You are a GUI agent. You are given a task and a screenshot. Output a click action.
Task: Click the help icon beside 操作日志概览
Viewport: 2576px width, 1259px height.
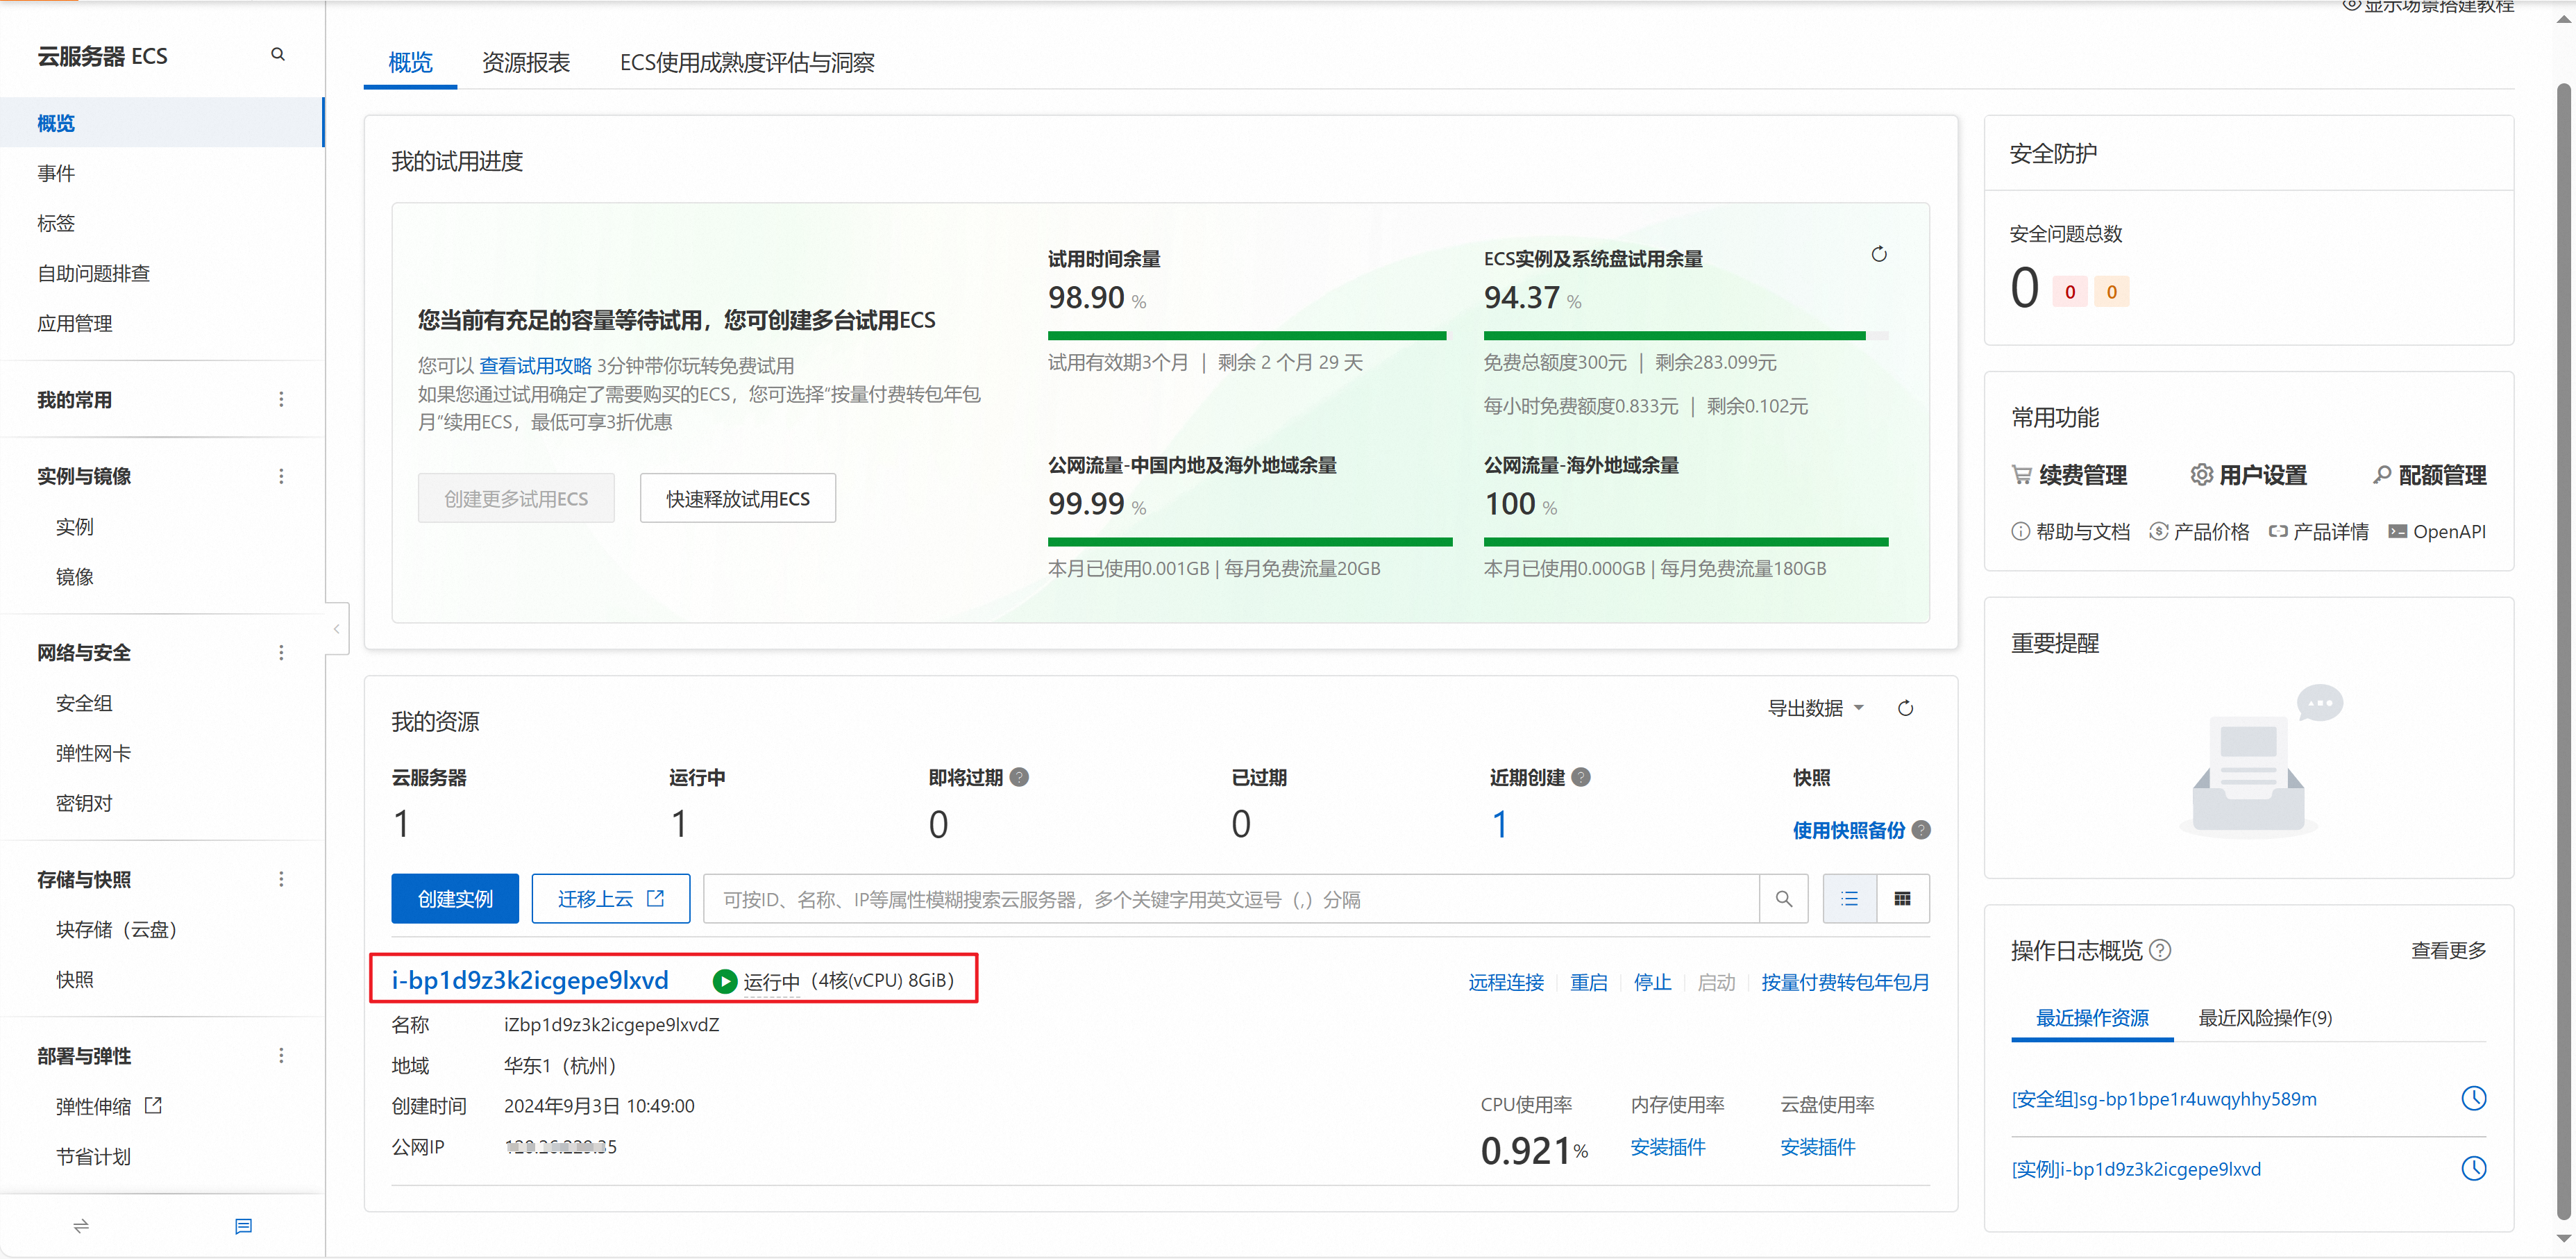(x=2160, y=950)
